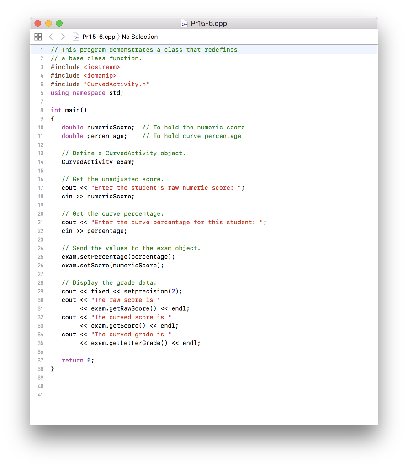Open the Related Items menu icon
The height and width of the screenshot is (468, 408).
(x=38, y=37)
